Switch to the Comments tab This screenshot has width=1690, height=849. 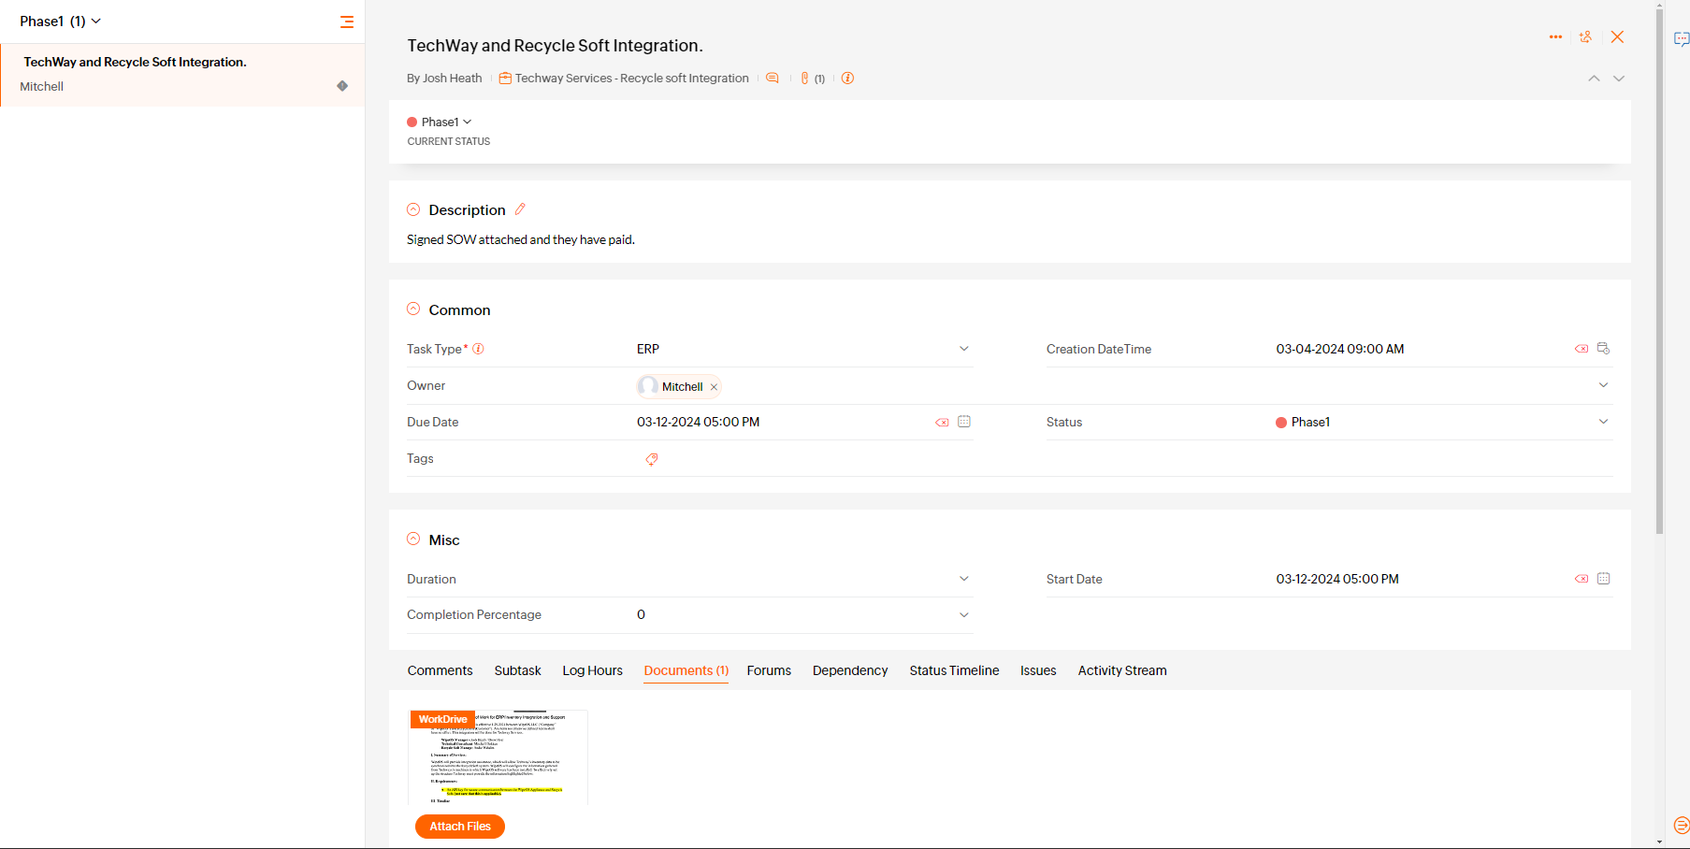pyautogui.click(x=440, y=670)
